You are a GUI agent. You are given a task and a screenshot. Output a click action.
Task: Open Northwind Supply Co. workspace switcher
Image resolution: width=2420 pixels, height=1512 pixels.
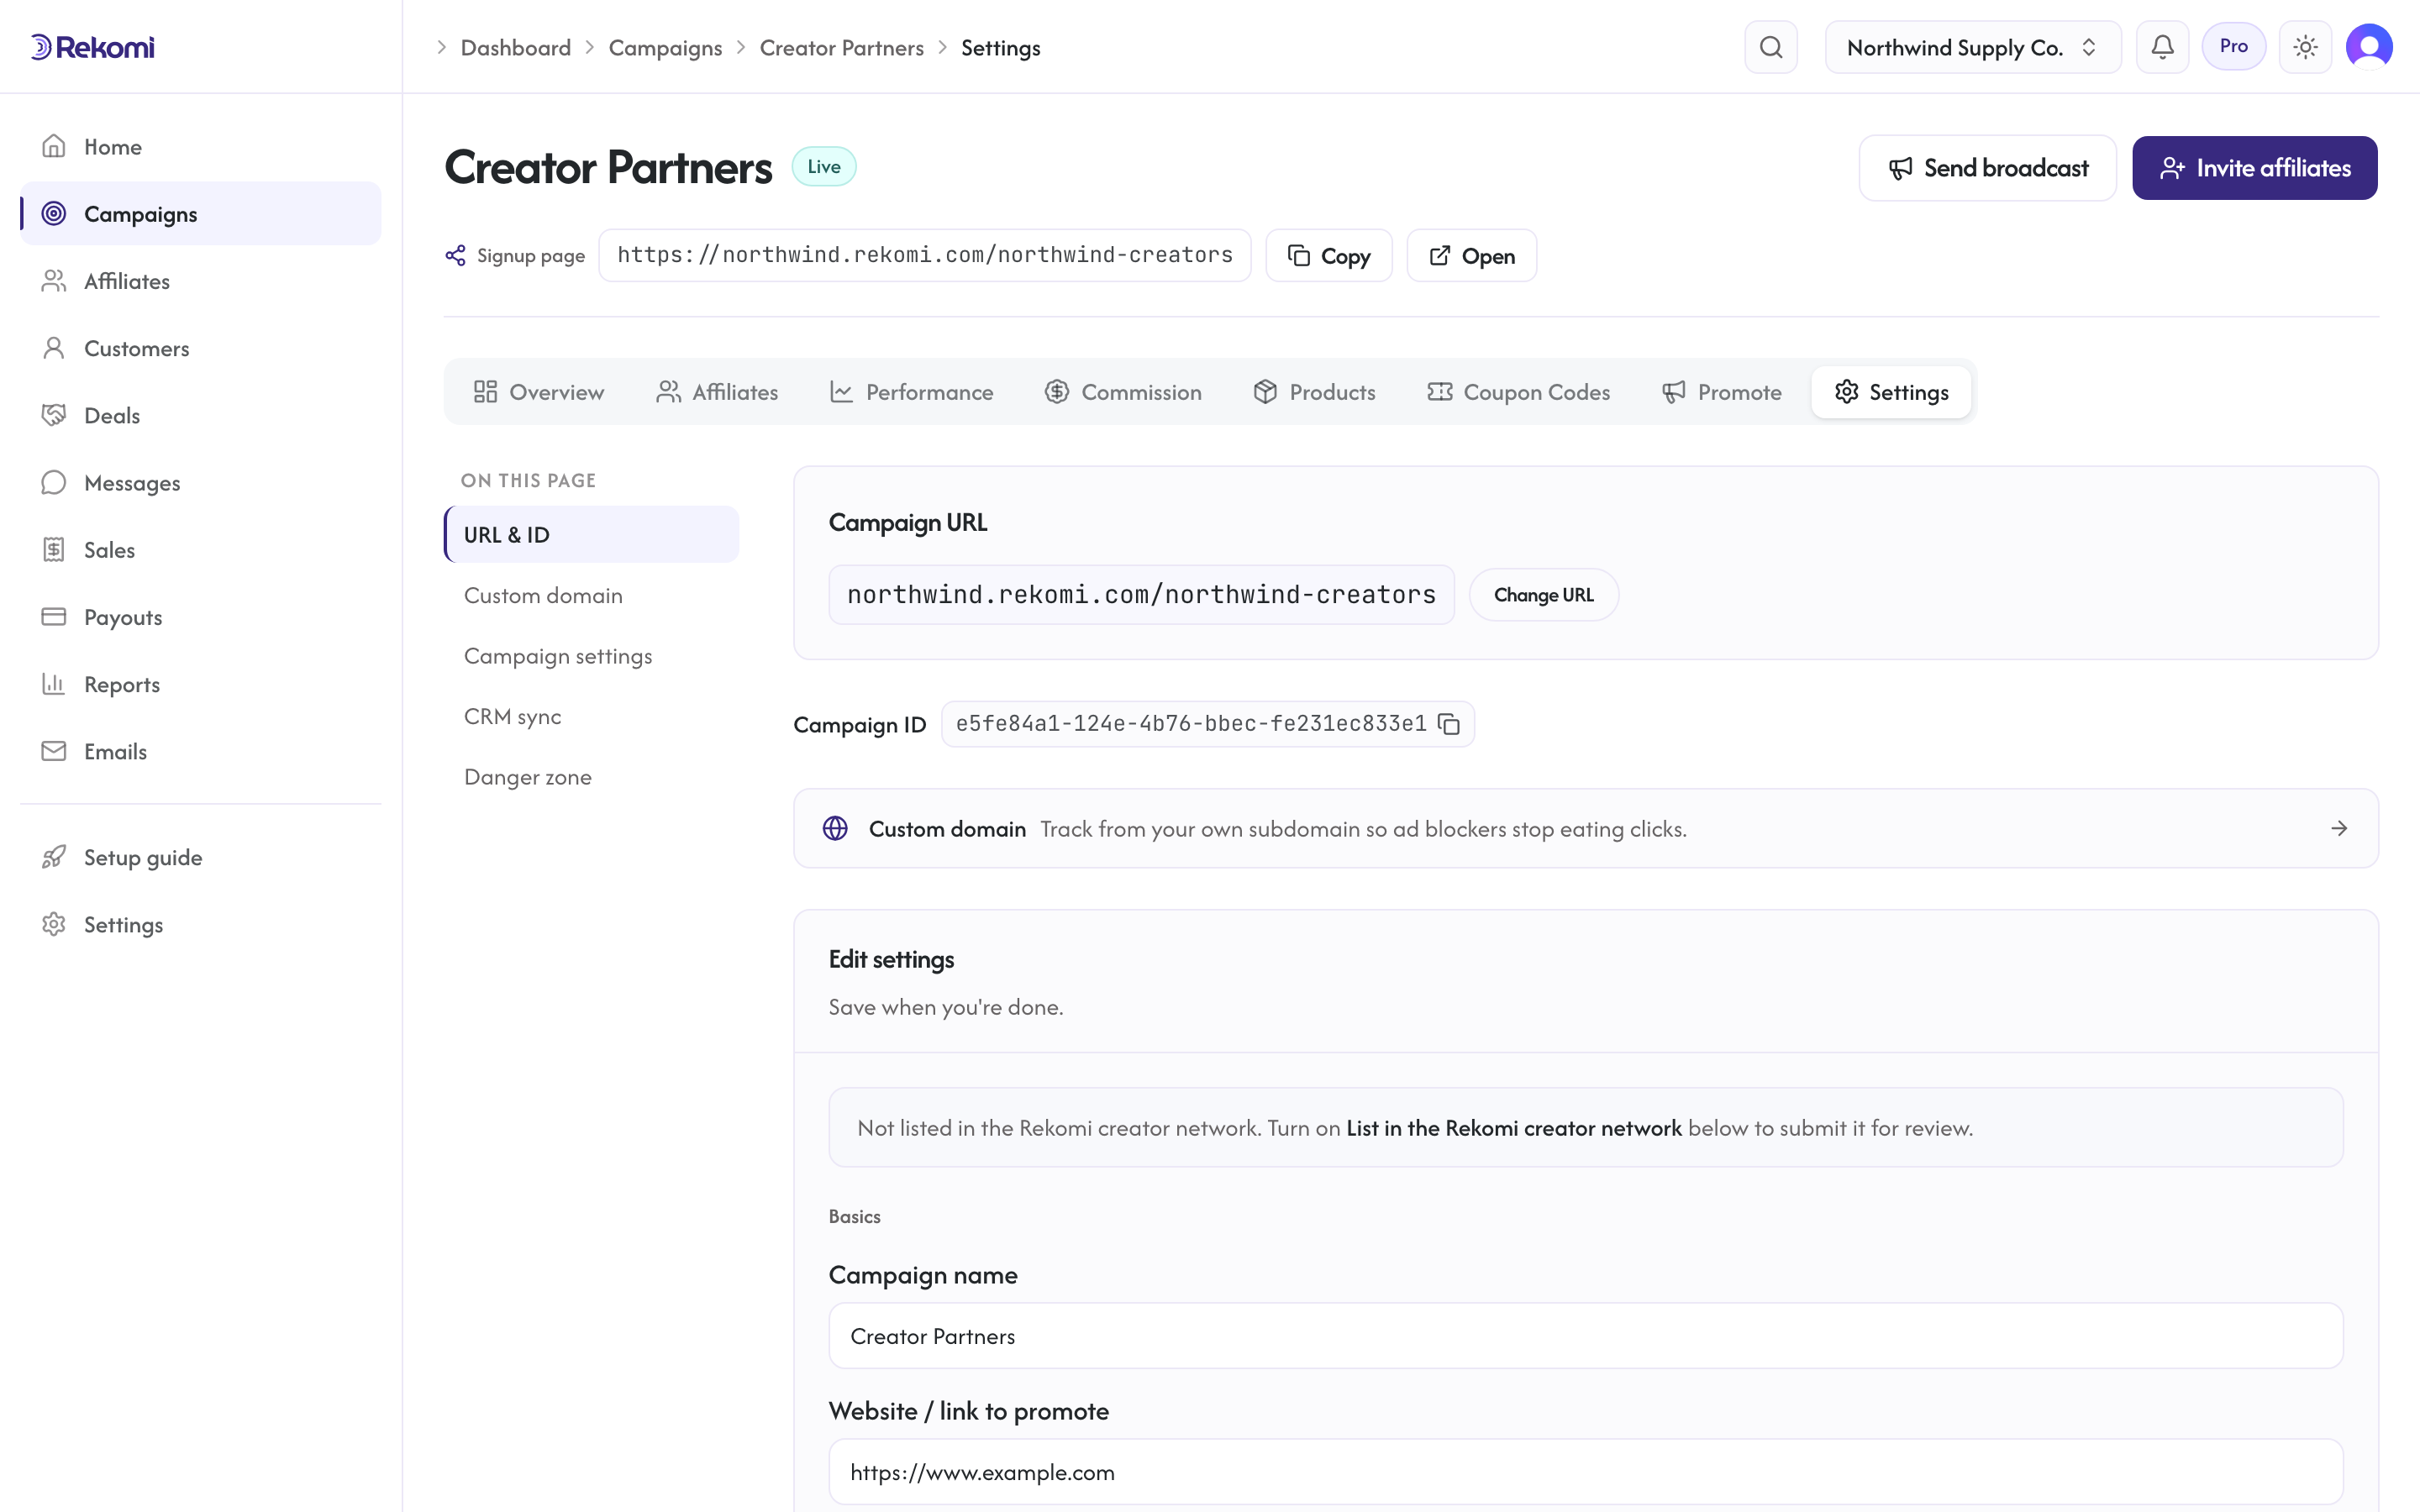coord(1972,47)
